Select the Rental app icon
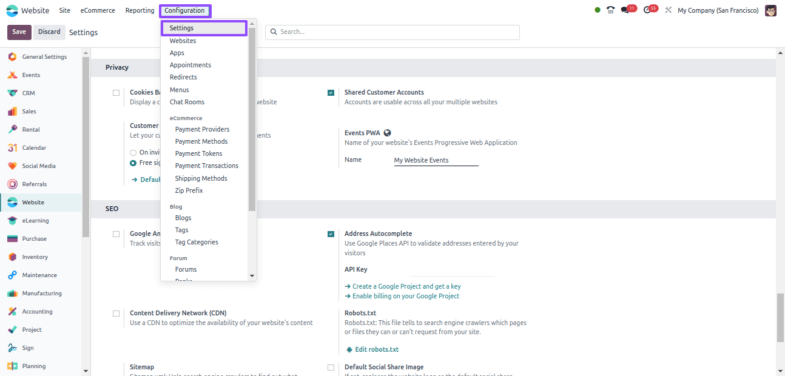This screenshot has height=376, width=785. [12, 130]
